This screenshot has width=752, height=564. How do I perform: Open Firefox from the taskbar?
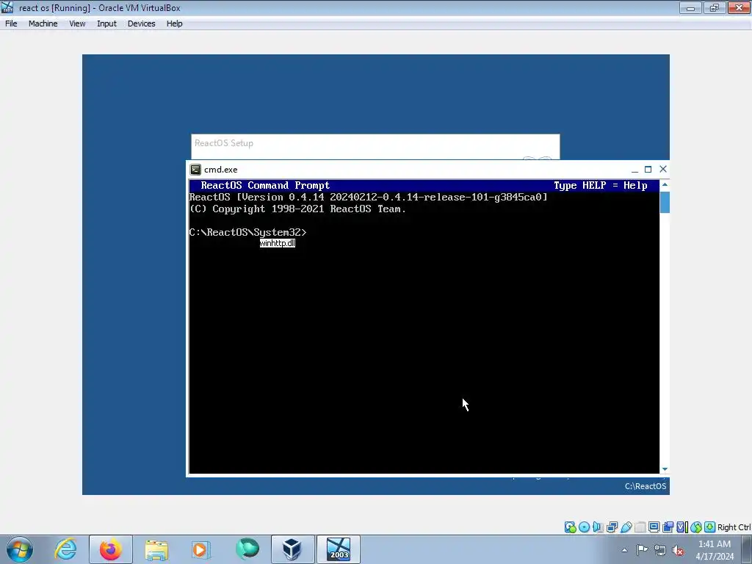click(x=111, y=549)
